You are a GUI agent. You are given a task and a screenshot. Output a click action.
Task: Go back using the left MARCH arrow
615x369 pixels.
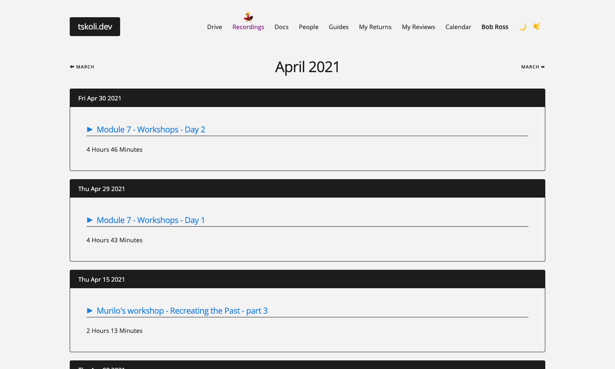pyautogui.click(x=82, y=67)
